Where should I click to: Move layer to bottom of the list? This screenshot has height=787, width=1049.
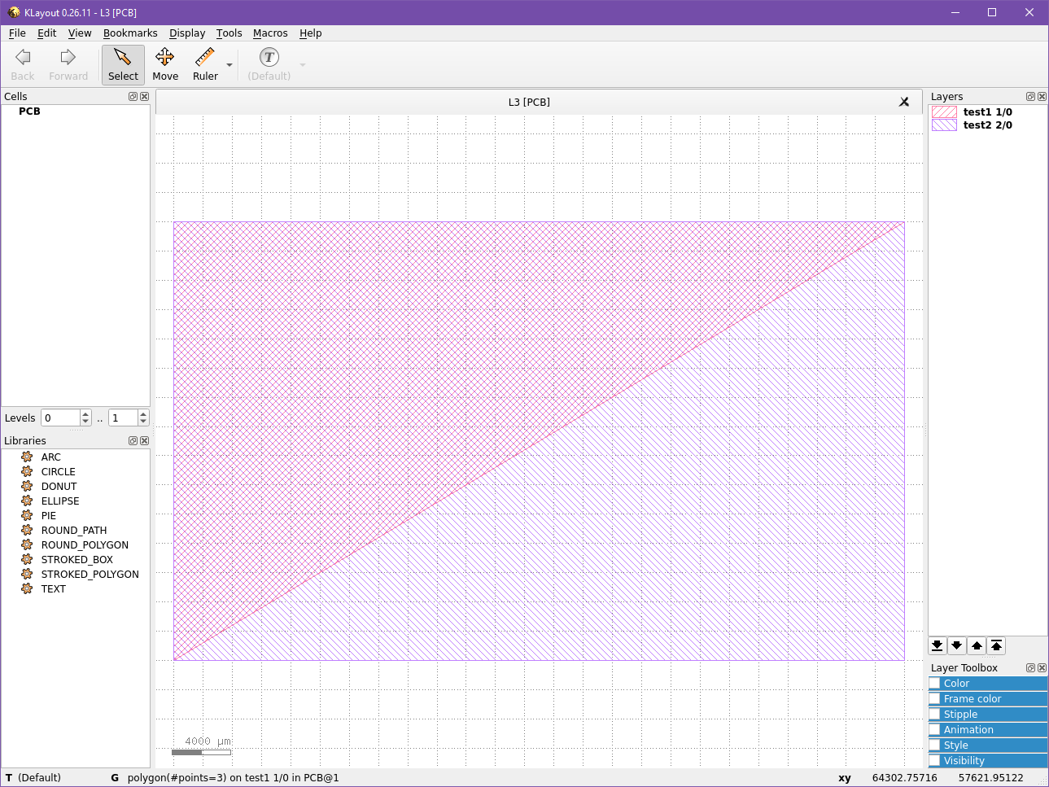(937, 645)
